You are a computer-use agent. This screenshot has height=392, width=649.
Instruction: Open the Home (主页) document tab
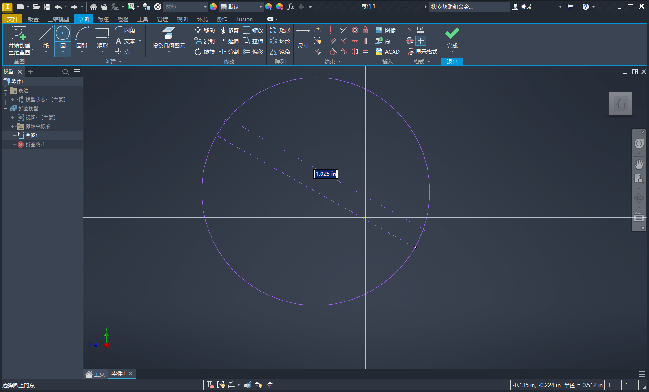95,374
